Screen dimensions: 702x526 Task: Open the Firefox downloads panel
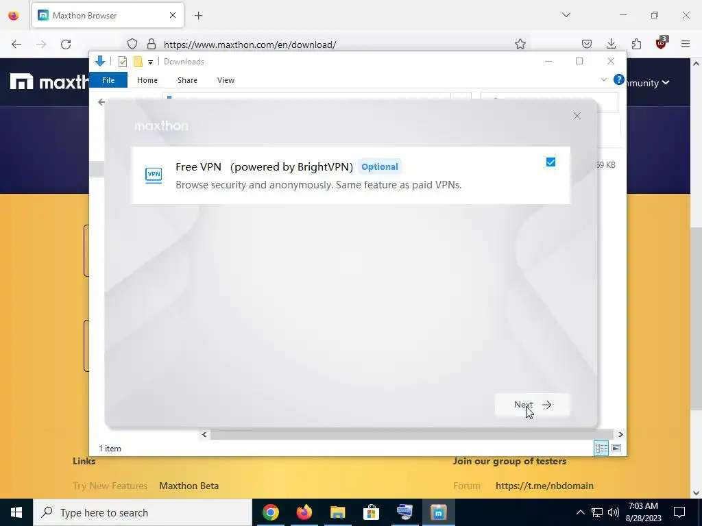(611, 44)
